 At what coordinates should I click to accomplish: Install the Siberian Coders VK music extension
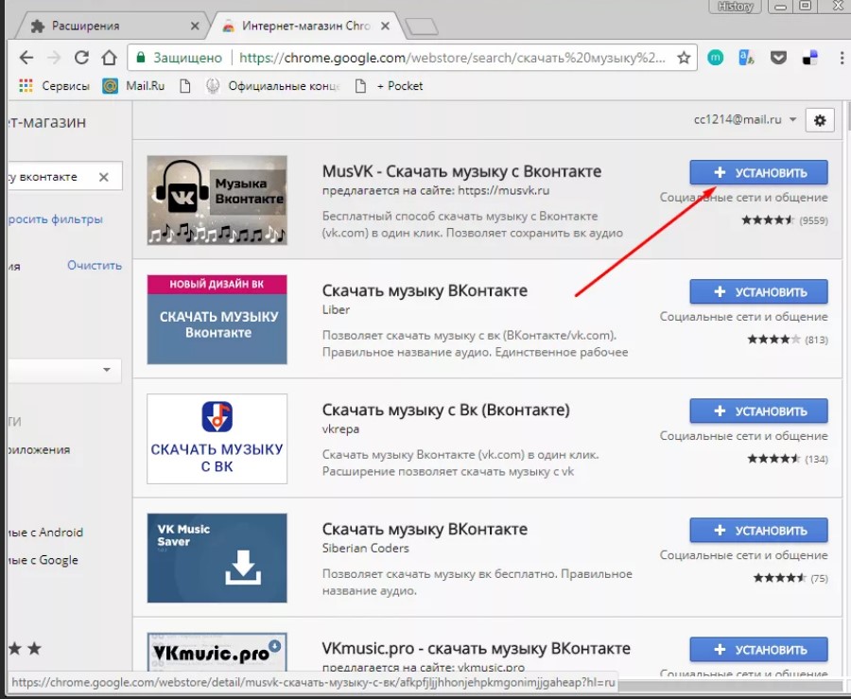click(758, 530)
